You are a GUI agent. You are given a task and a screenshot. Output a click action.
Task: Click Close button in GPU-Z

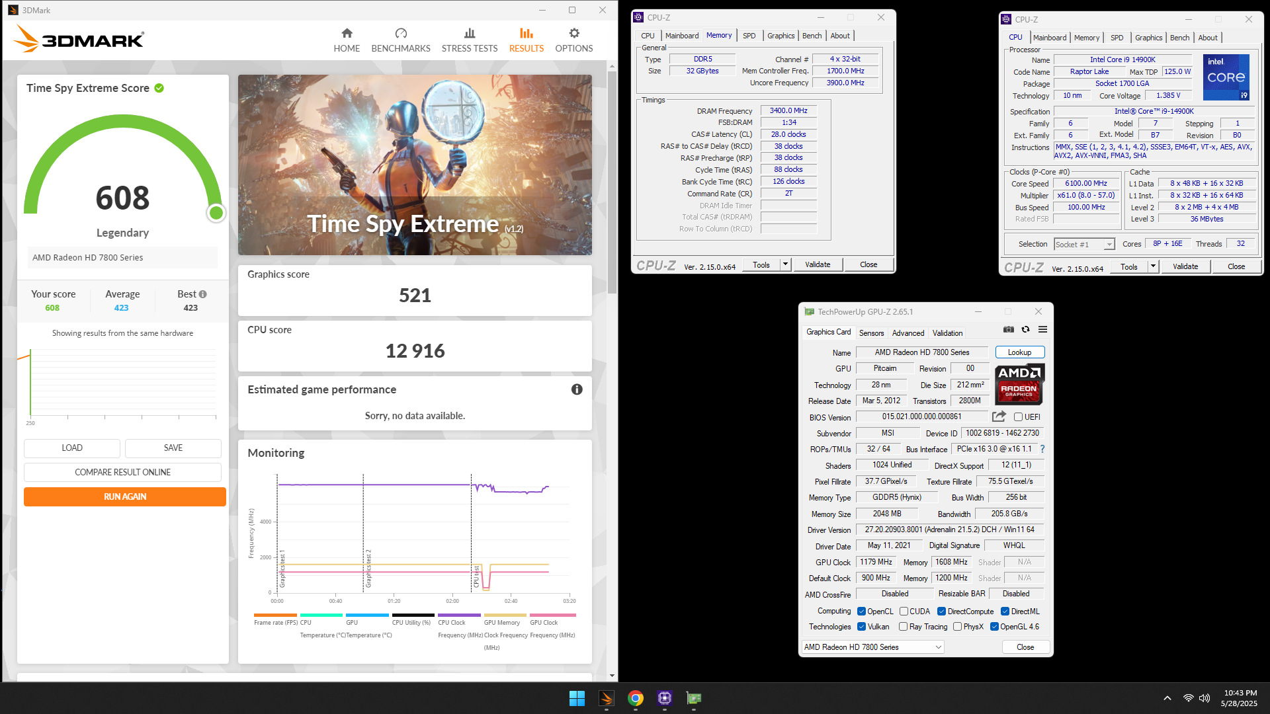pyautogui.click(x=1025, y=647)
